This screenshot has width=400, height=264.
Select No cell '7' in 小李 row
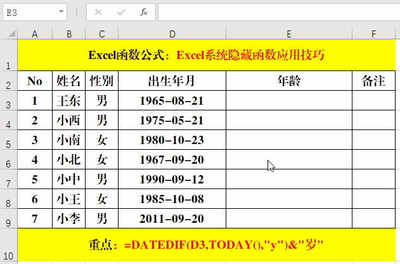[x=35, y=218]
